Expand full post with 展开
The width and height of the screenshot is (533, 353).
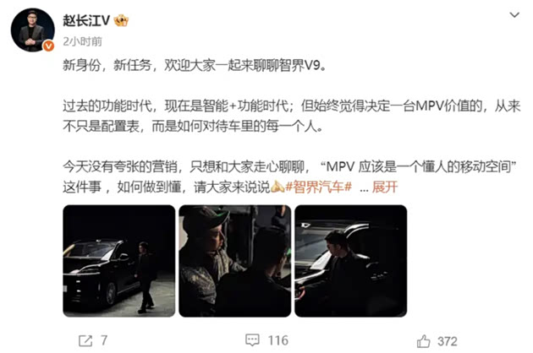(x=385, y=187)
